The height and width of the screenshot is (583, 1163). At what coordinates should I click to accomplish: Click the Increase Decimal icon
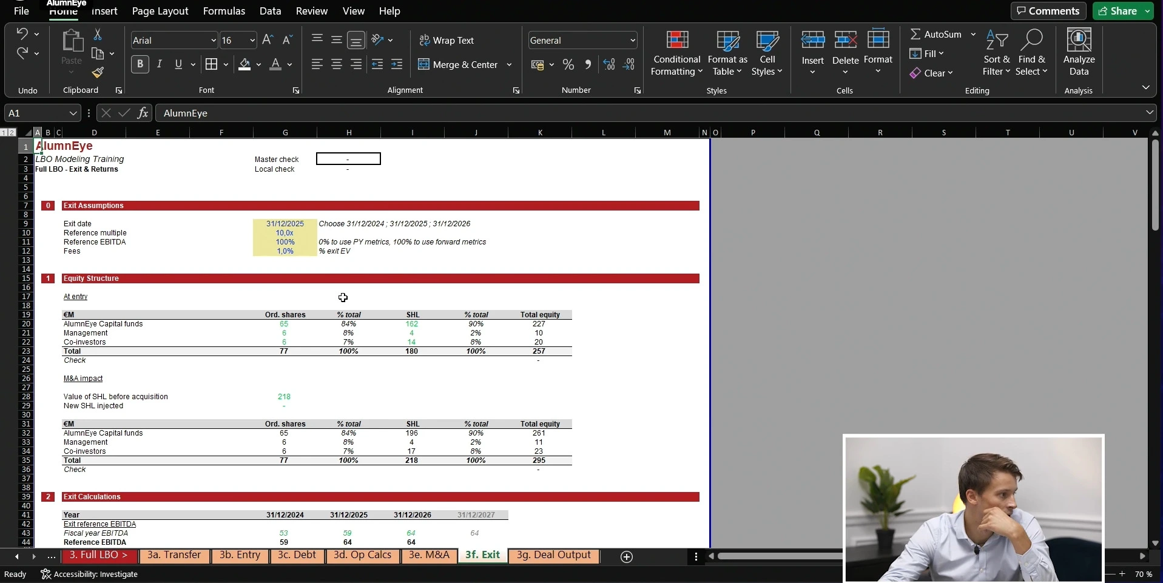click(609, 64)
